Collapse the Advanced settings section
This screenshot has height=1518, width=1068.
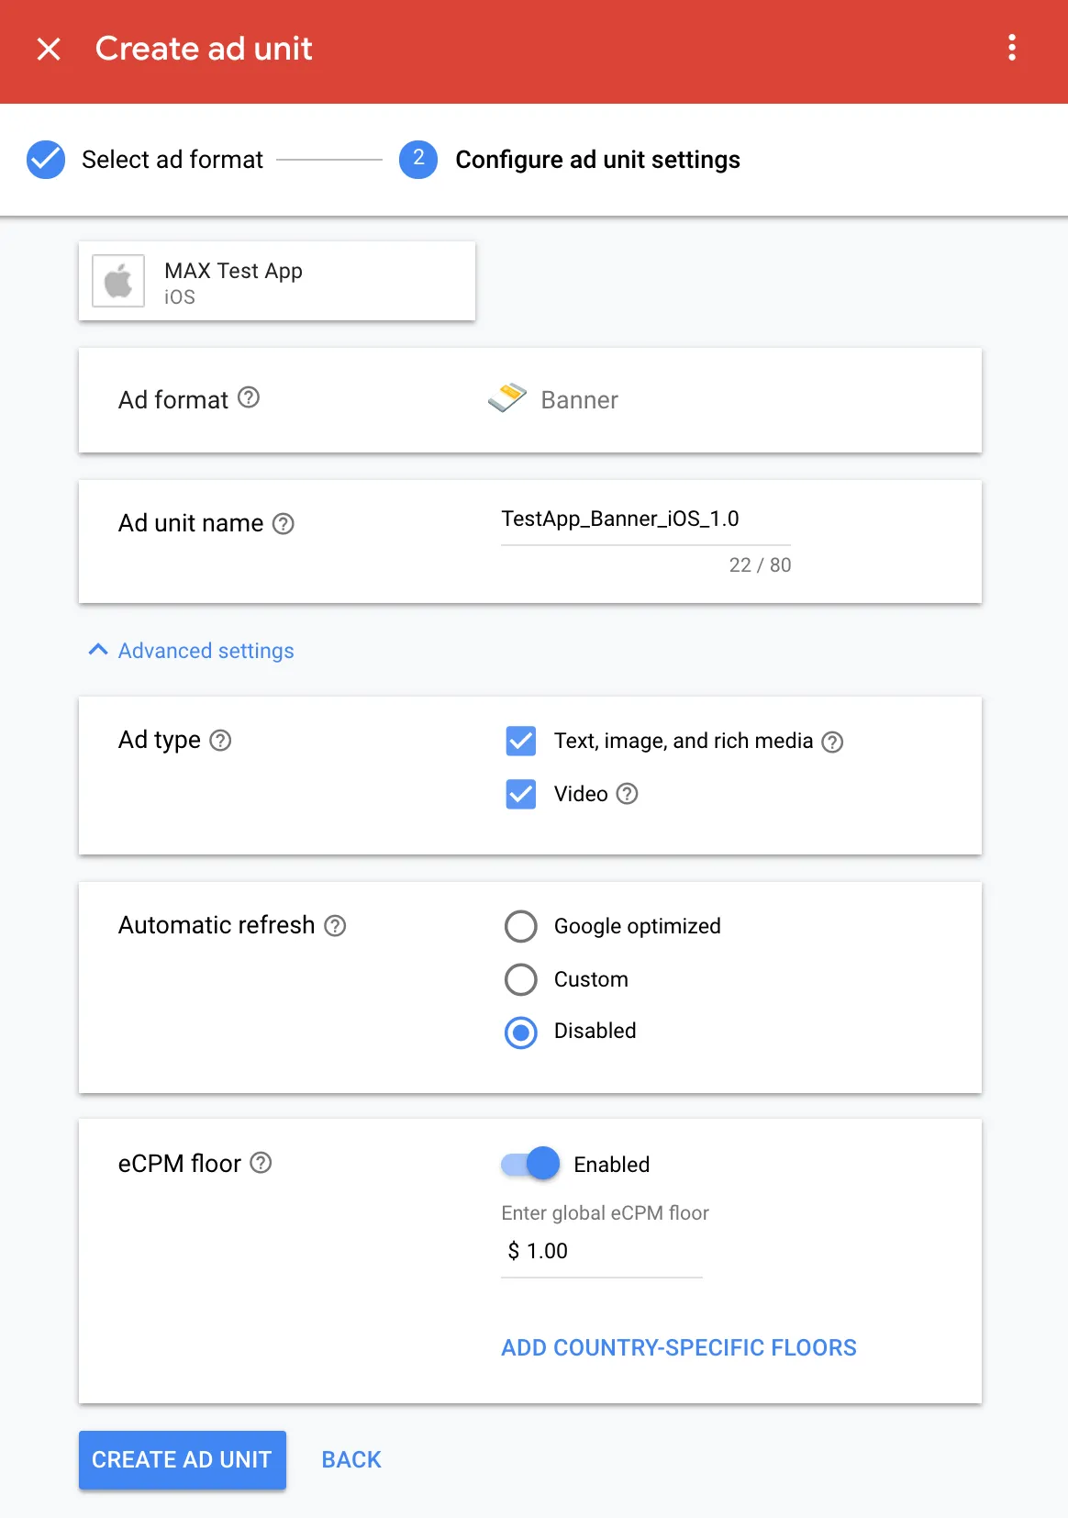coord(190,650)
